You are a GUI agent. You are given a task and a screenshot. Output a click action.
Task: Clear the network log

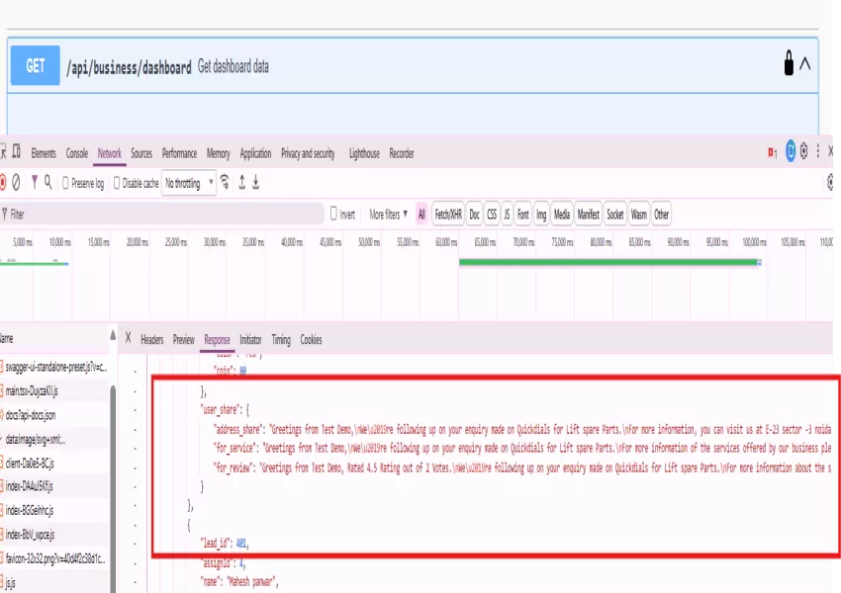16,183
